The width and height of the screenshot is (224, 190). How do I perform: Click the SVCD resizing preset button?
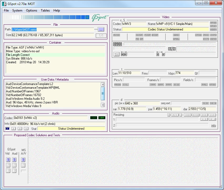coord(196,115)
